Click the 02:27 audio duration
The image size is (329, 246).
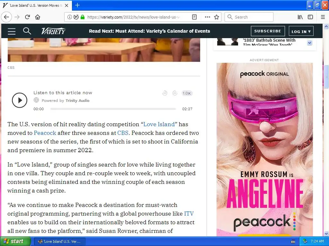pyautogui.click(x=187, y=109)
